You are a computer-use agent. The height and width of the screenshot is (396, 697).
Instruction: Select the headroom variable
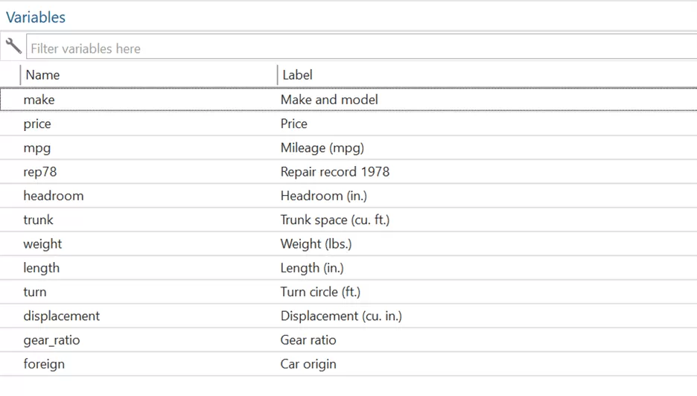[x=54, y=196]
